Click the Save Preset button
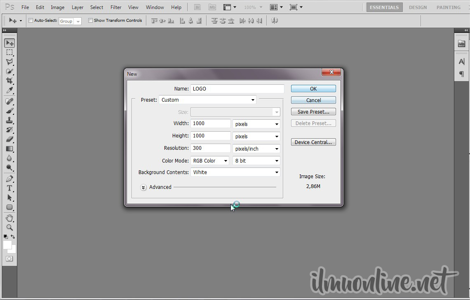 pos(313,112)
